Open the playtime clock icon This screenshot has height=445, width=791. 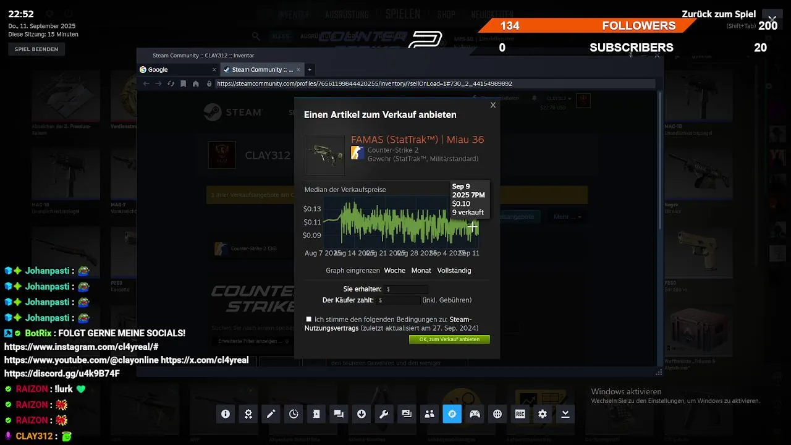(x=294, y=414)
